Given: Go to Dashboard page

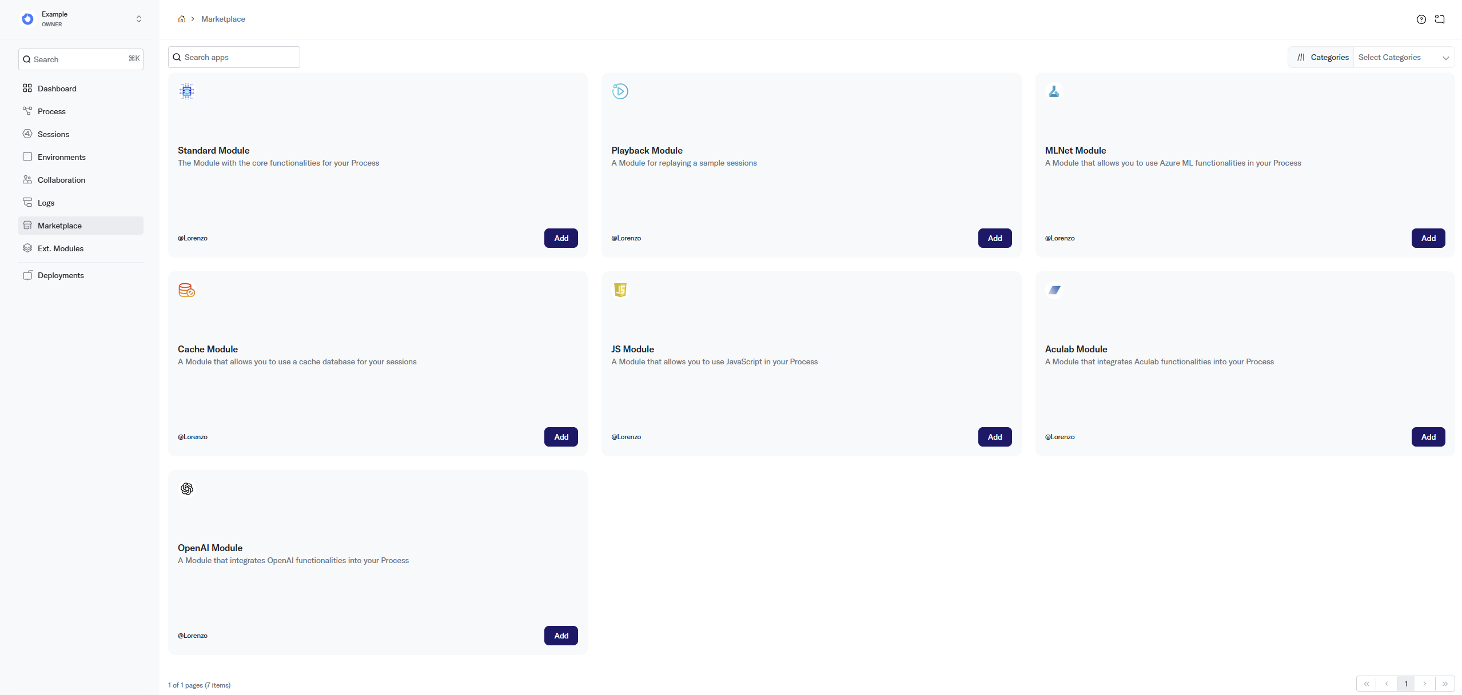Looking at the screenshot, I should click(x=81, y=89).
